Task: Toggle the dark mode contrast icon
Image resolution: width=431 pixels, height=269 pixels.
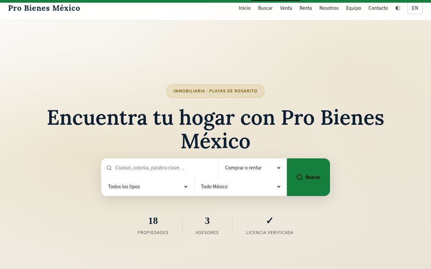Action: click(x=397, y=8)
